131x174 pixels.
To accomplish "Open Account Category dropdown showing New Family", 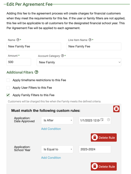I will 79,62.
